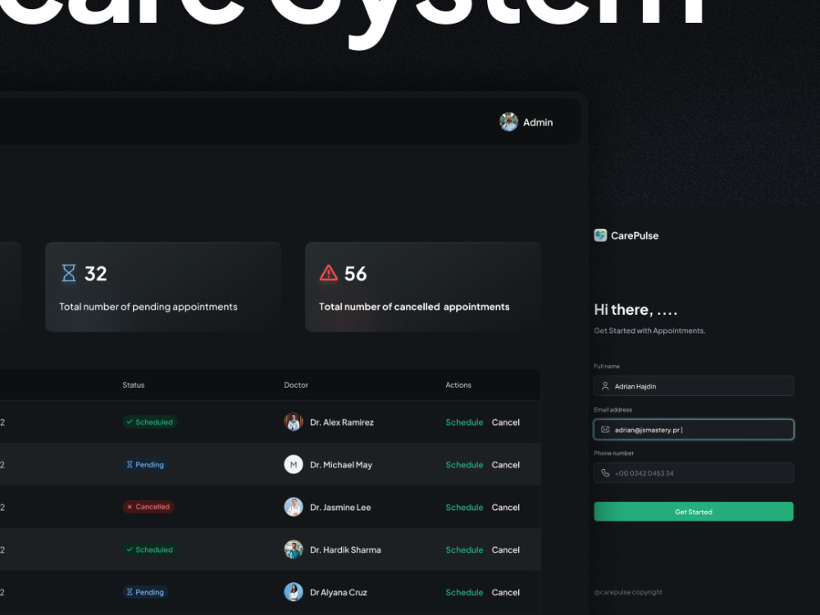Open the pending appointments stat card
Image resolution: width=820 pixels, height=615 pixels.
163,286
